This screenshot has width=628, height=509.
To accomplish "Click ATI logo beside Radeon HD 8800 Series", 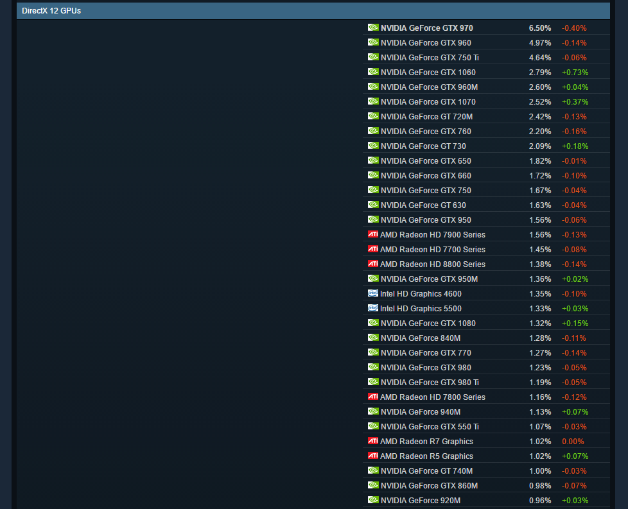I will [x=373, y=264].
